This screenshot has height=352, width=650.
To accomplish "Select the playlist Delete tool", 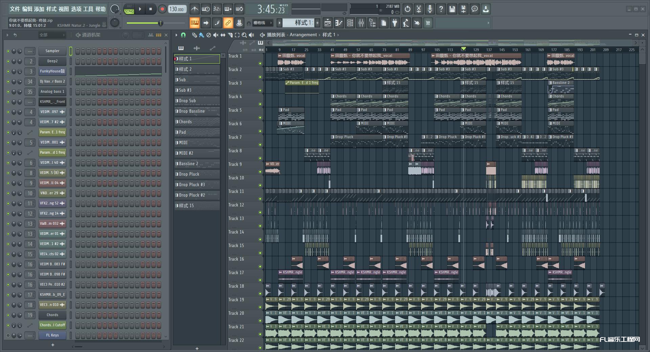I will 209,35.
